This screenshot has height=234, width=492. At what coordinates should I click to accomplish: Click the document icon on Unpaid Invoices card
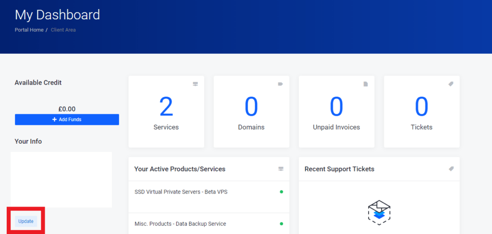[366, 84]
